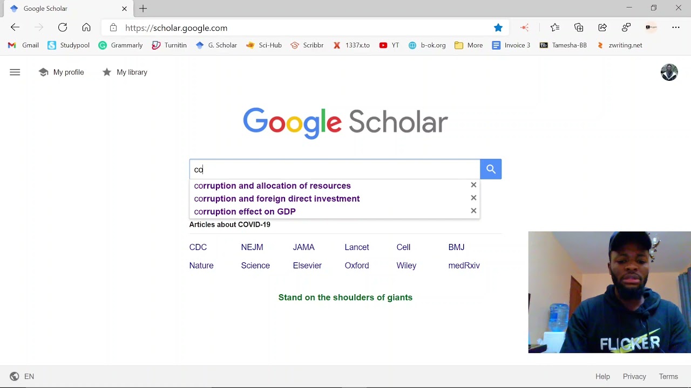This screenshot has height=388, width=691.
Task: Open Scribbr bookmark
Action: click(x=307, y=45)
